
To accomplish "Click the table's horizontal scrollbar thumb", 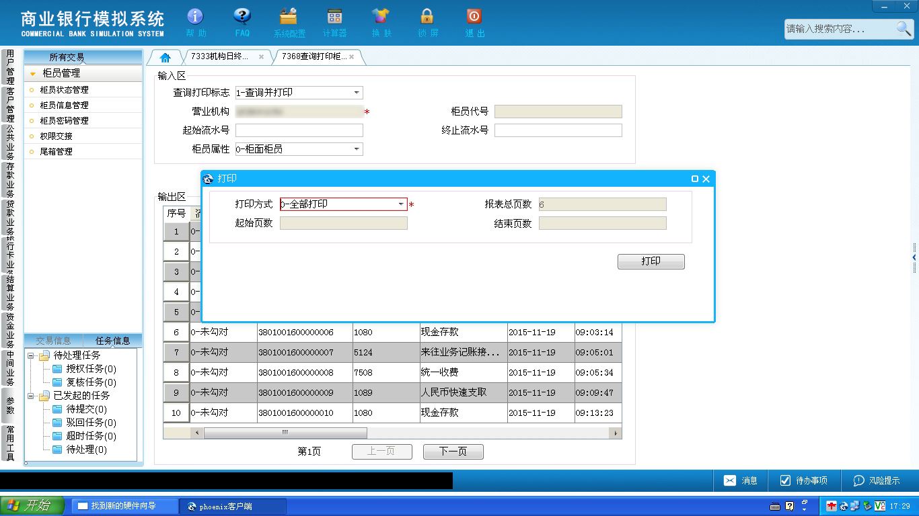I will click(285, 433).
